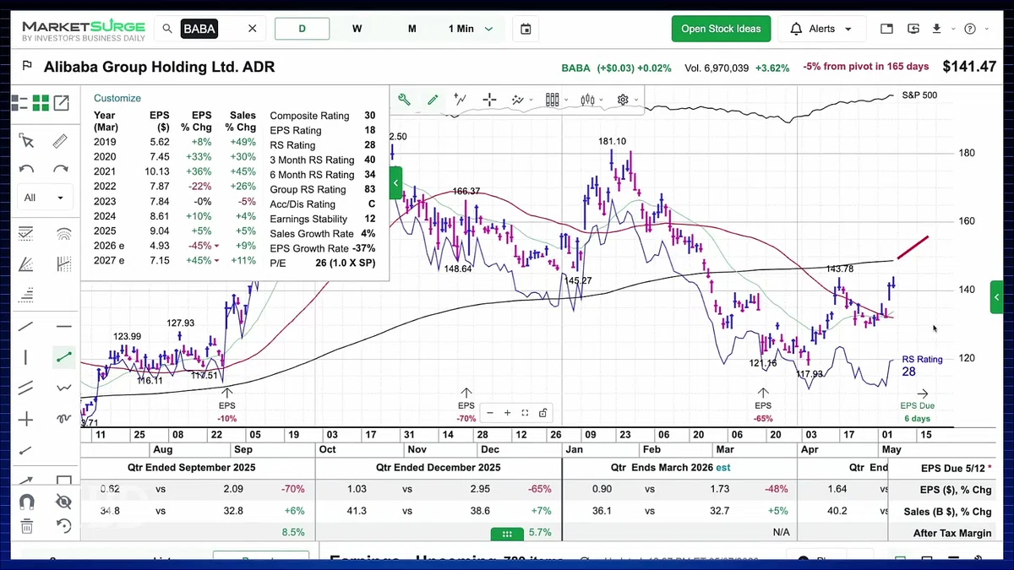This screenshot has width=1014, height=570.
Task: Click Qtr Ended December 2025 header
Action: [439, 467]
